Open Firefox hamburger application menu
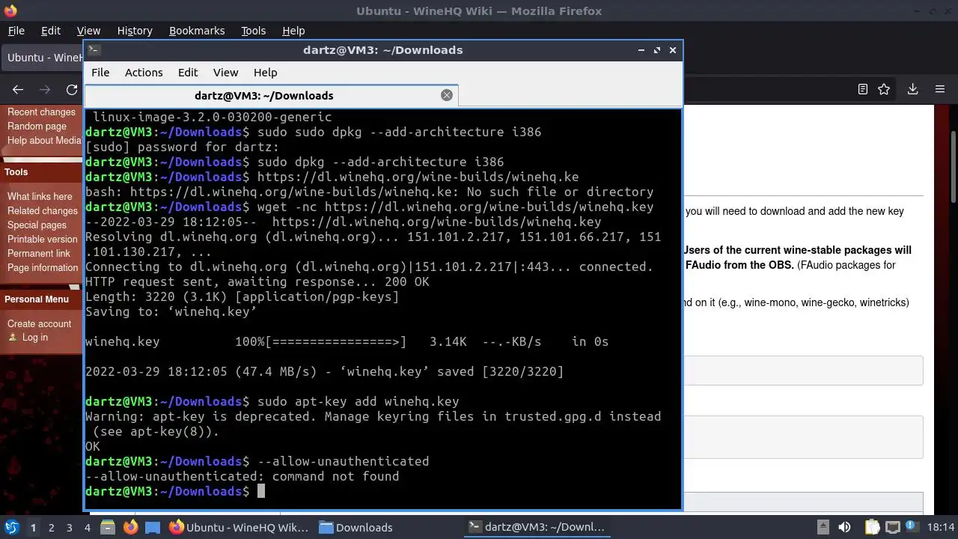The image size is (958, 539). [940, 89]
